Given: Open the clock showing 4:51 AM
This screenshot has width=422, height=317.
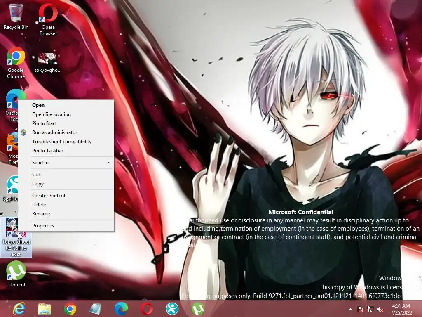Looking at the screenshot, I should [x=401, y=309].
